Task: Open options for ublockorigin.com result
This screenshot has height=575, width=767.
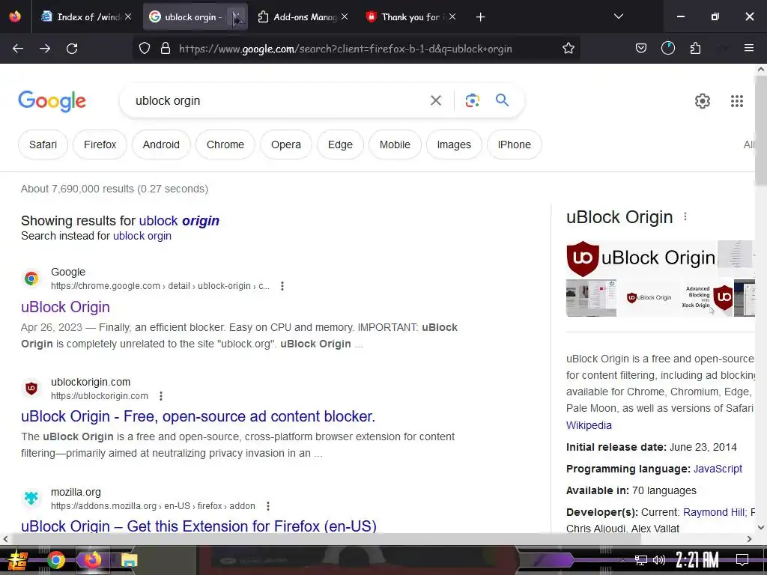Action: click(161, 396)
